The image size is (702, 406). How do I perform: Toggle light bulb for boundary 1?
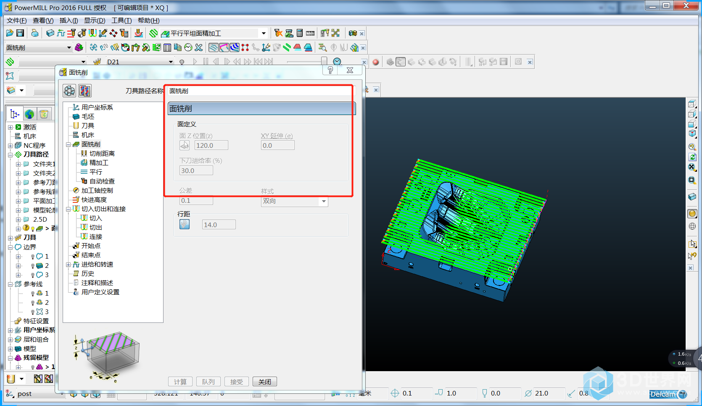coord(33,257)
